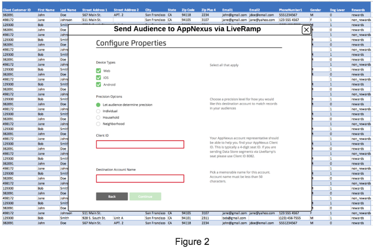Click the 94101 zip code cell
The height and width of the screenshot is (249, 373).
pyautogui.click(x=186, y=218)
